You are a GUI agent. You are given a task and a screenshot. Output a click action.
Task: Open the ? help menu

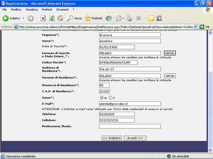[73, 10]
